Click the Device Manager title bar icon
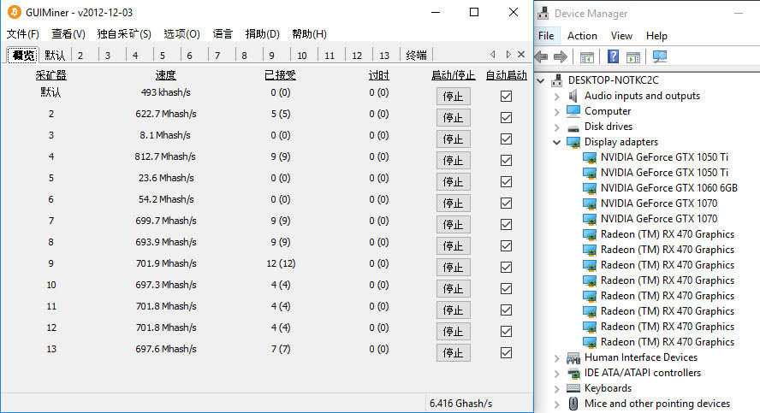This screenshot has width=760, height=413. pyautogui.click(x=543, y=13)
